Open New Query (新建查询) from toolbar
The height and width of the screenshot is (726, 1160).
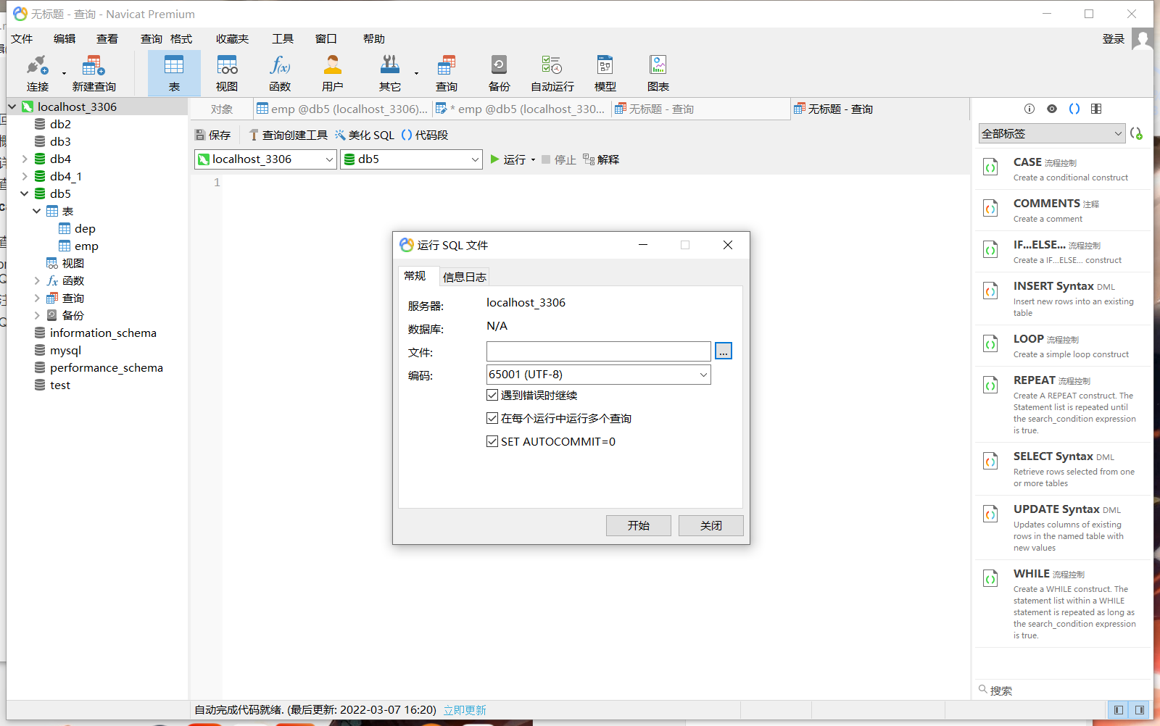coord(94,73)
